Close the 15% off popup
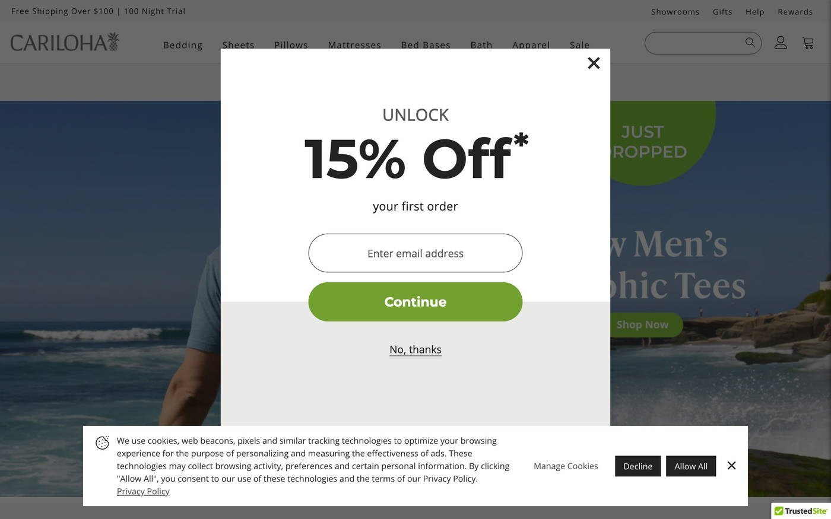This screenshot has height=519, width=831. [x=594, y=63]
